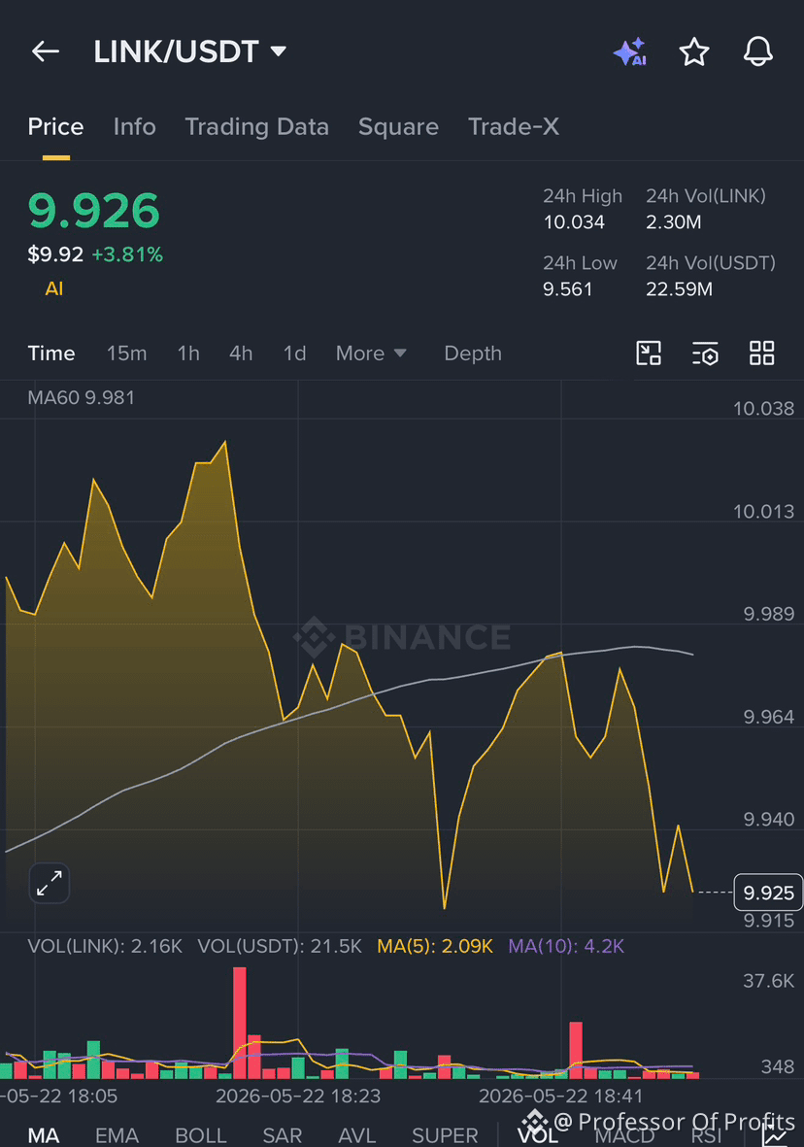Select the 1h chart interval
Viewport: 804px width, 1147px height.
[x=188, y=354]
